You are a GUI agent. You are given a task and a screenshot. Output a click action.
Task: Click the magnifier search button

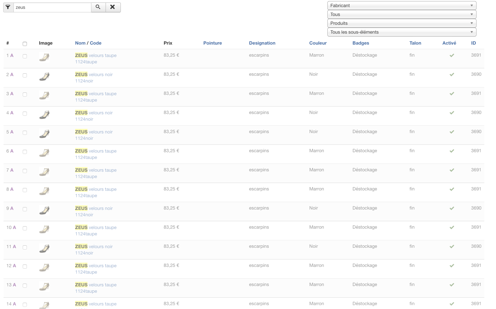(98, 7)
